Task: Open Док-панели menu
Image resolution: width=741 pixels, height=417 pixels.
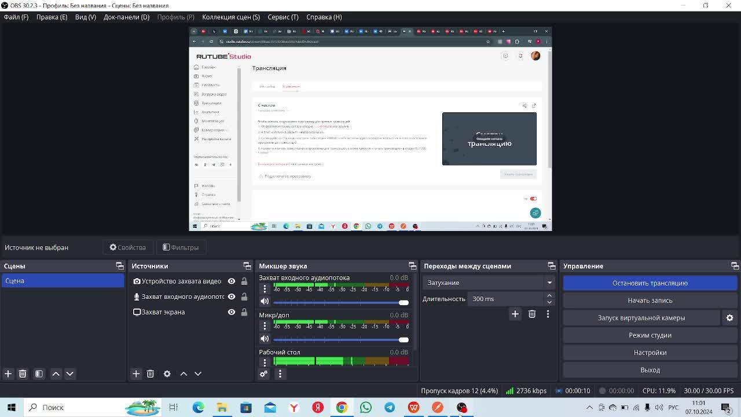Action: (x=126, y=17)
